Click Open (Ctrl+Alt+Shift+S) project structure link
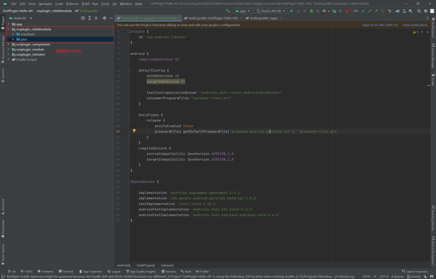Viewport: 436px width, 279px height. 380,25
